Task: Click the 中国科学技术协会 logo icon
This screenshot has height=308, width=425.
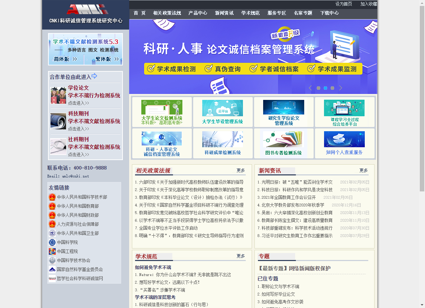Action: point(52,260)
